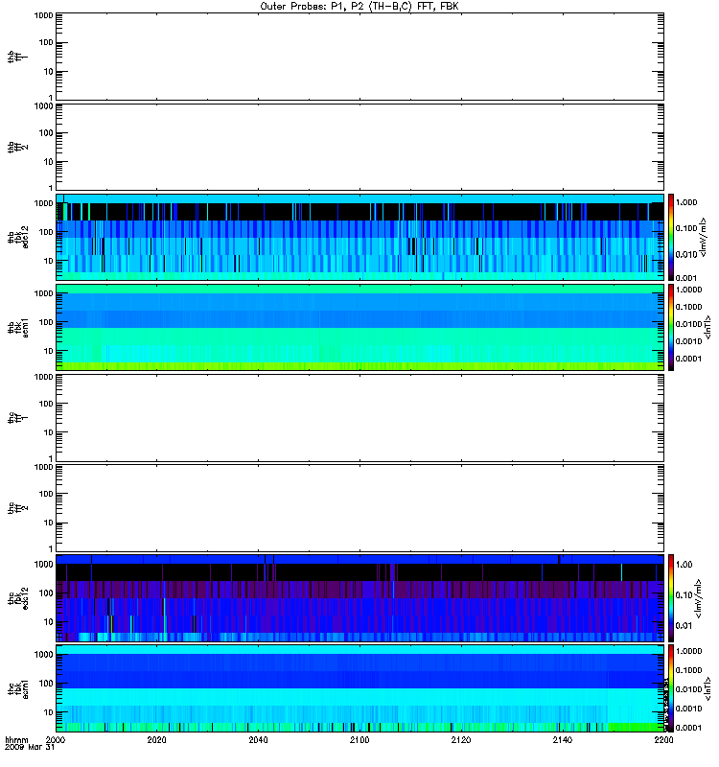This screenshot has height=767, width=719.
Task: Click the plot title "Outer Probes: P1, P2 (TH-B,C) FFT, FBK"
Action: pyautogui.click(x=359, y=7)
